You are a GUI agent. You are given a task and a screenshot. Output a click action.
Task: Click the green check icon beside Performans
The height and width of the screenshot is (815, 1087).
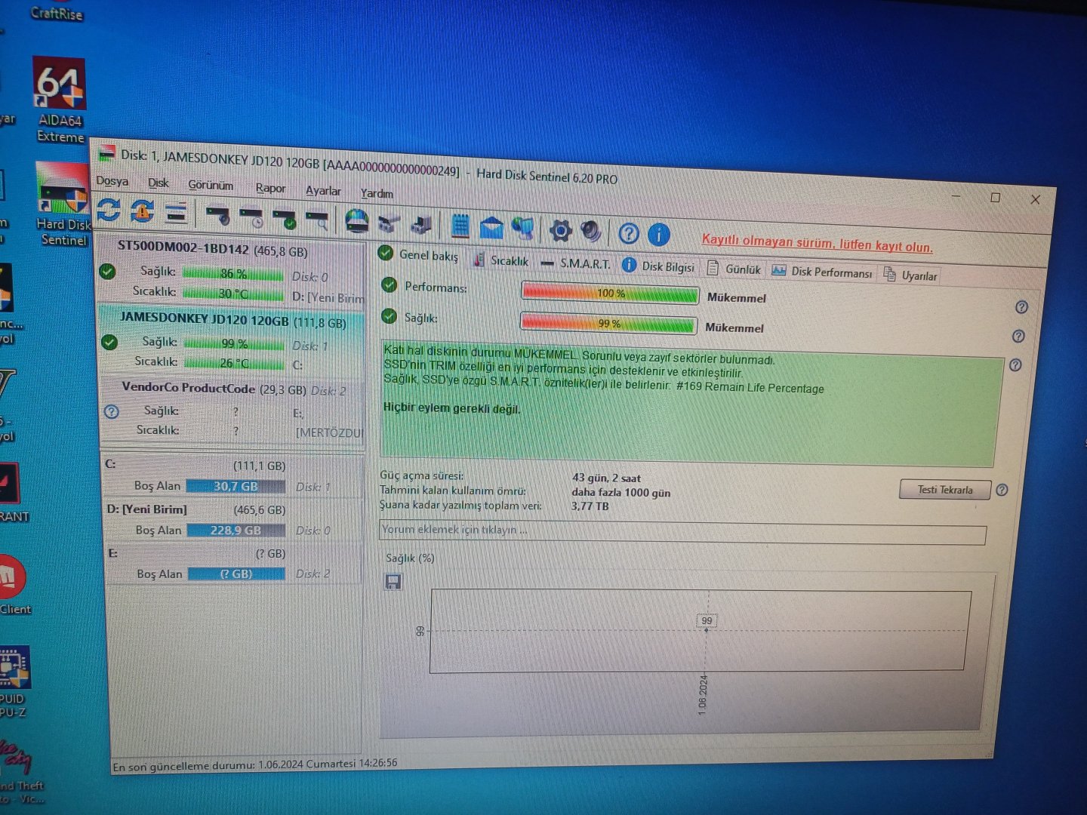click(x=390, y=285)
